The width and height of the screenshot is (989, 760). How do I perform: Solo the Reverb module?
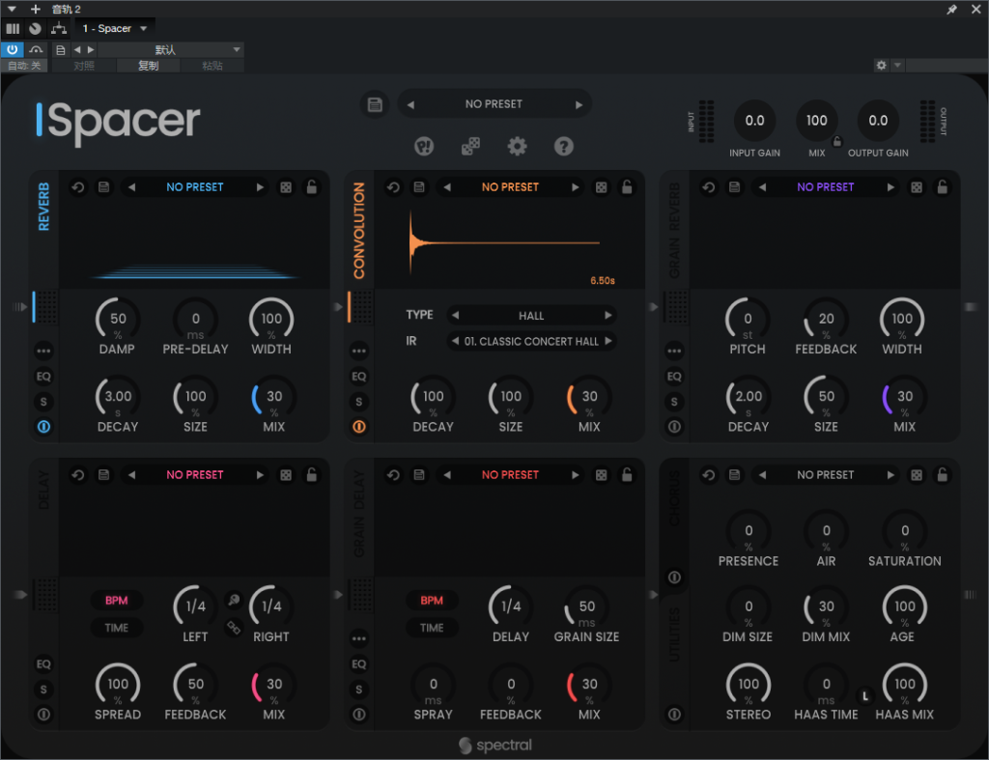point(43,402)
